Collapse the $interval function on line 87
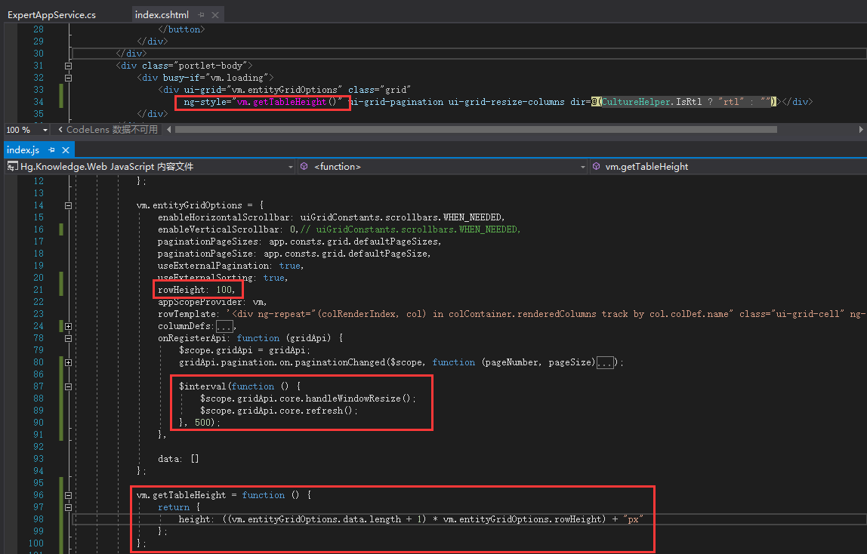The image size is (867, 554). 69,386
